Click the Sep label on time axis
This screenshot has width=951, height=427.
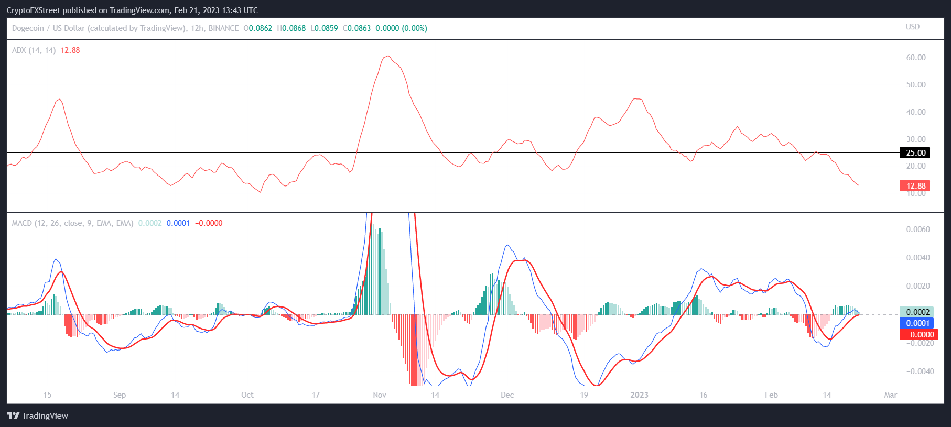tap(120, 395)
